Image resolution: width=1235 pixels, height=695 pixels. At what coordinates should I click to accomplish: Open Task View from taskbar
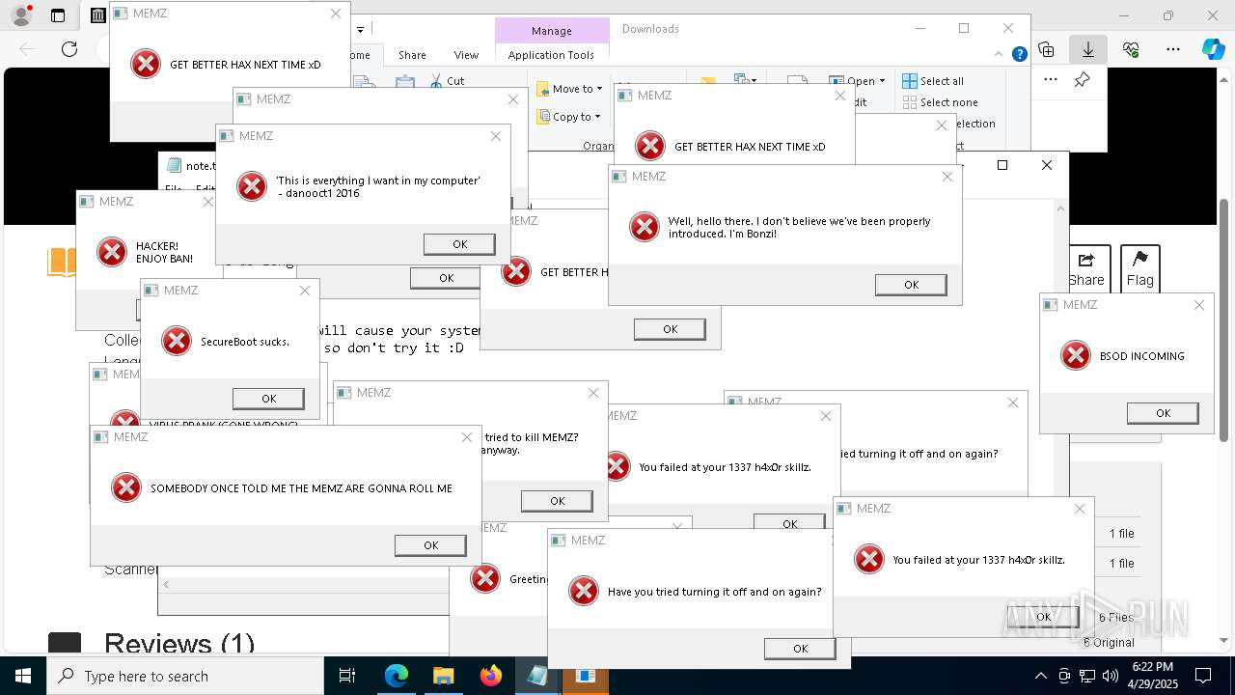pos(347,676)
